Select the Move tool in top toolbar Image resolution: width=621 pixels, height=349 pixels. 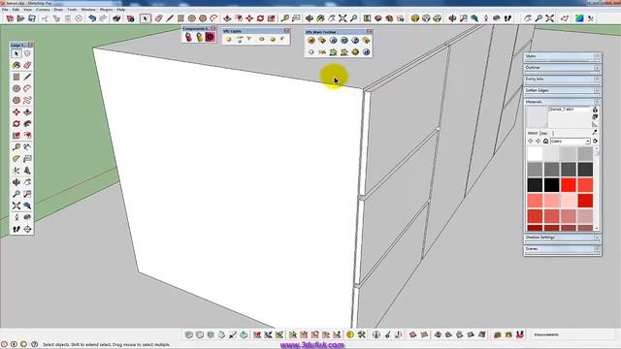pyautogui.click(x=249, y=18)
